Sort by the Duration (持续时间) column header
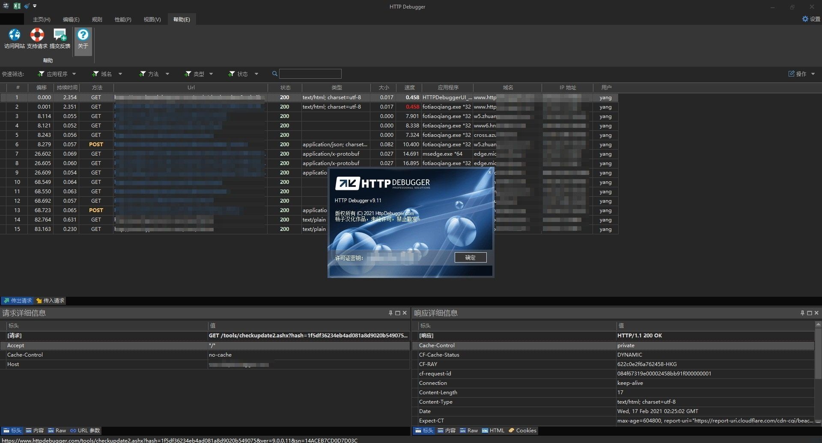822x443 pixels. click(x=67, y=87)
